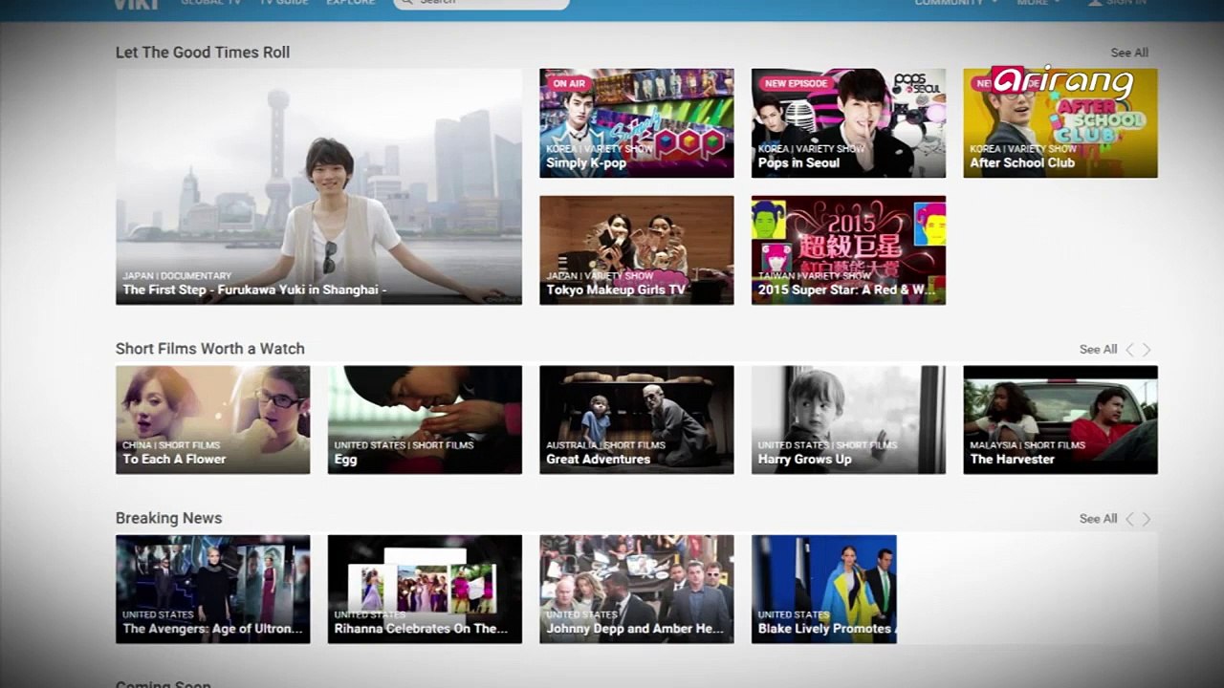Show next Breaking News items

(1147, 519)
